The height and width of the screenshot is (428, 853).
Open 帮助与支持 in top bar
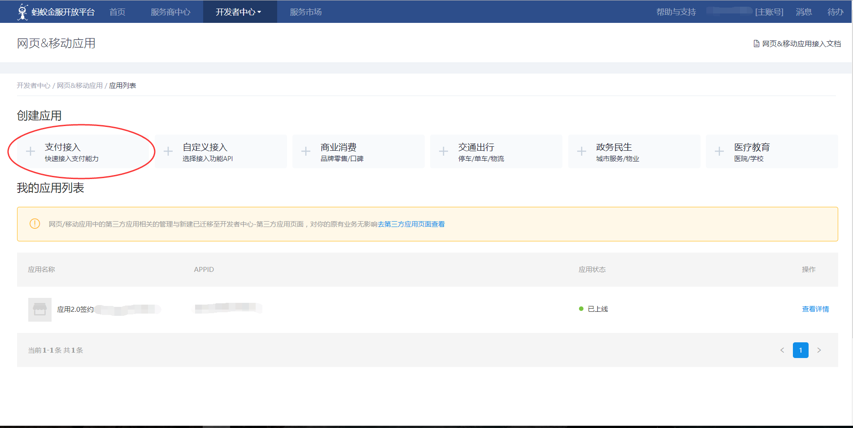676,12
